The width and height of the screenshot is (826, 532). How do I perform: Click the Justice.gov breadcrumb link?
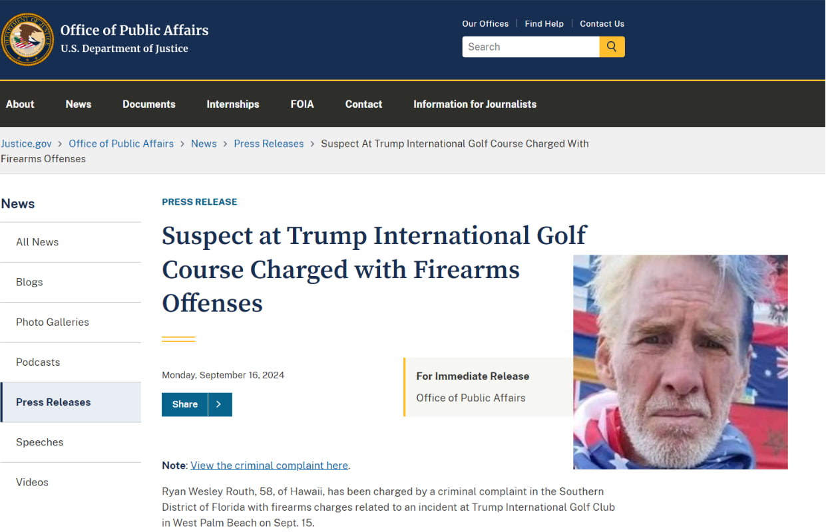[x=26, y=144]
